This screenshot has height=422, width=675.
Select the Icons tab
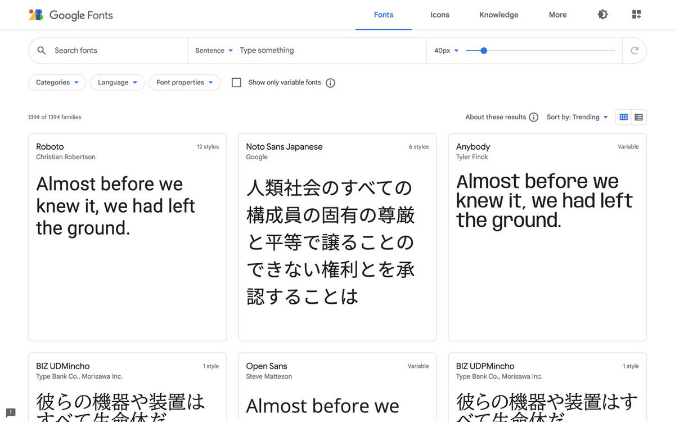pyautogui.click(x=440, y=15)
